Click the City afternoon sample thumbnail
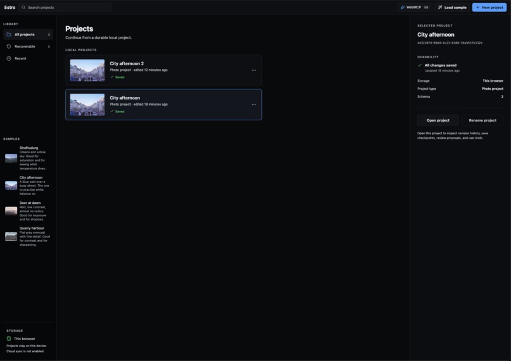Screen dimensions: 511x361 (x=11, y=186)
